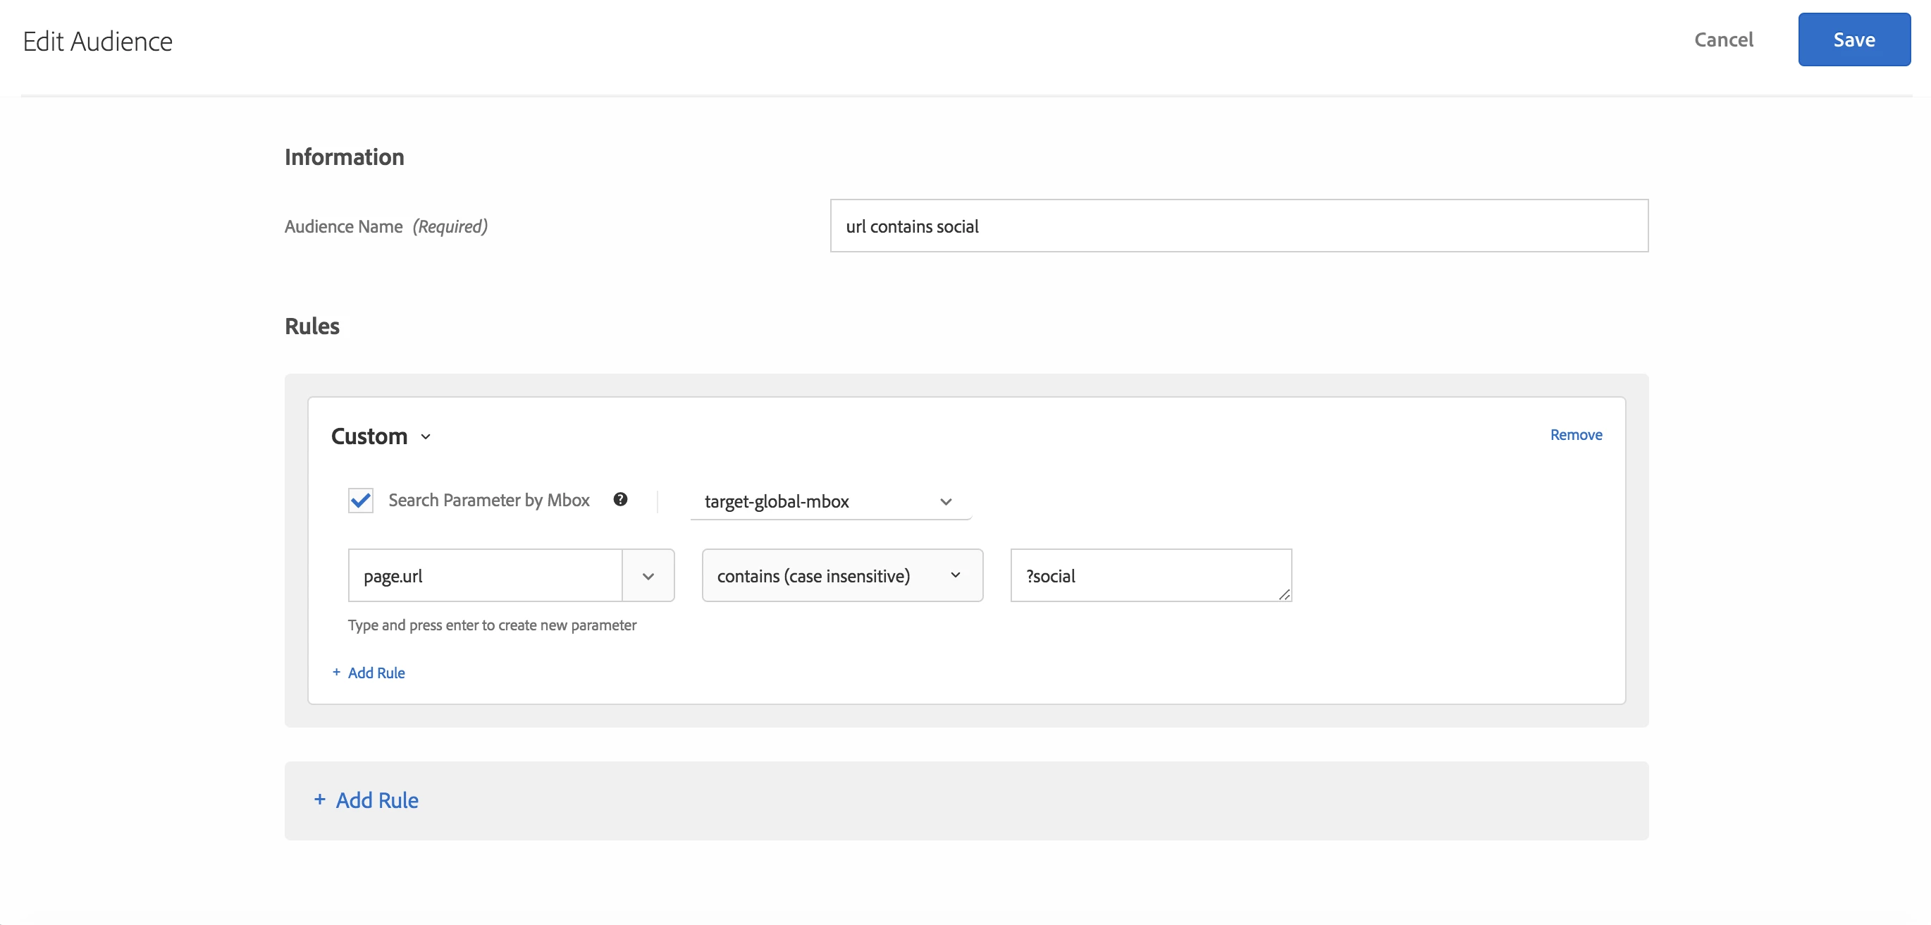Open the Custom rule type dropdown
Image resolution: width=1931 pixels, height=925 pixels.
369,436
